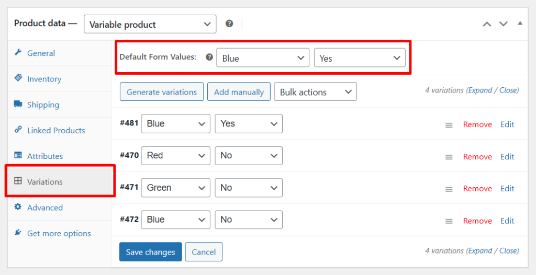Viewport: 536px width, 275px height.
Task: Open the Green color dropdown for #471
Action: [176, 188]
